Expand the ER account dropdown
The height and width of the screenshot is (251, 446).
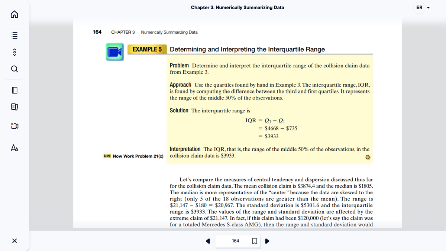(421, 7)
